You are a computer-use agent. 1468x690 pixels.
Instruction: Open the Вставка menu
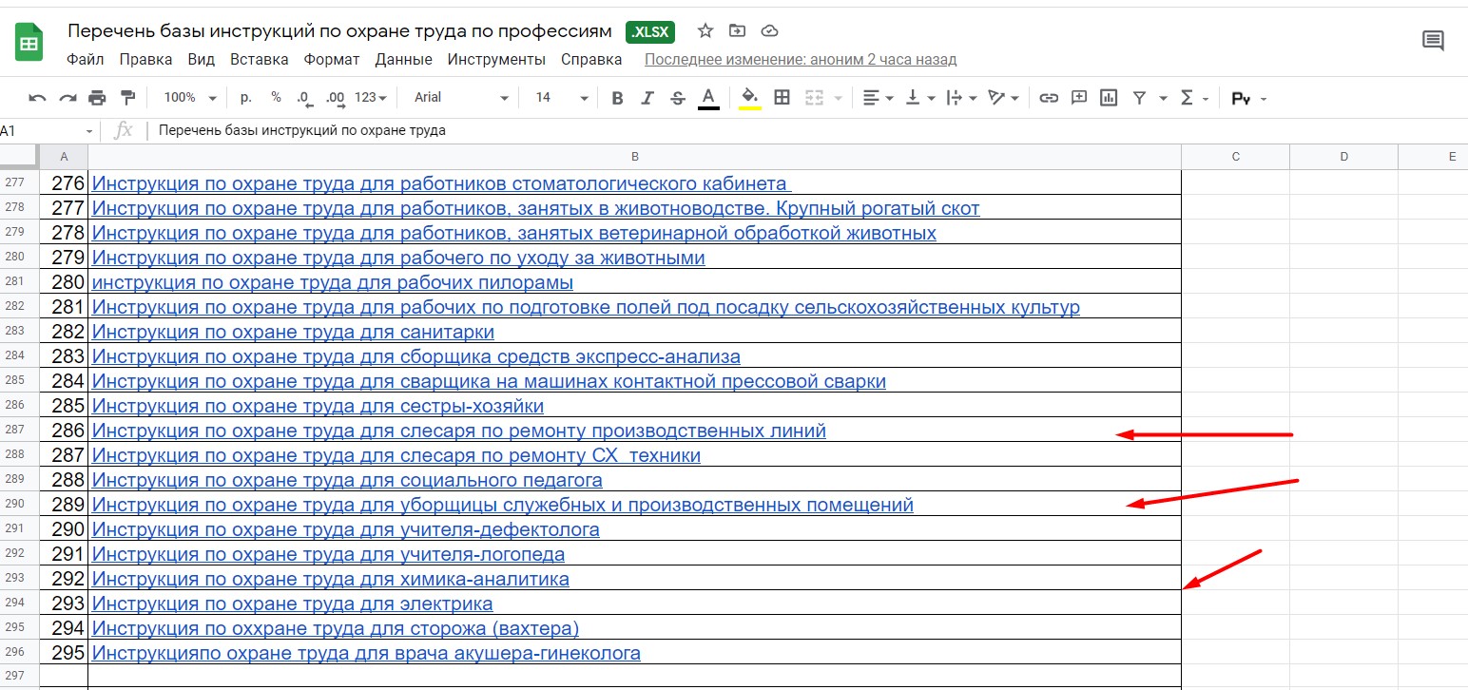click(260, 59)
